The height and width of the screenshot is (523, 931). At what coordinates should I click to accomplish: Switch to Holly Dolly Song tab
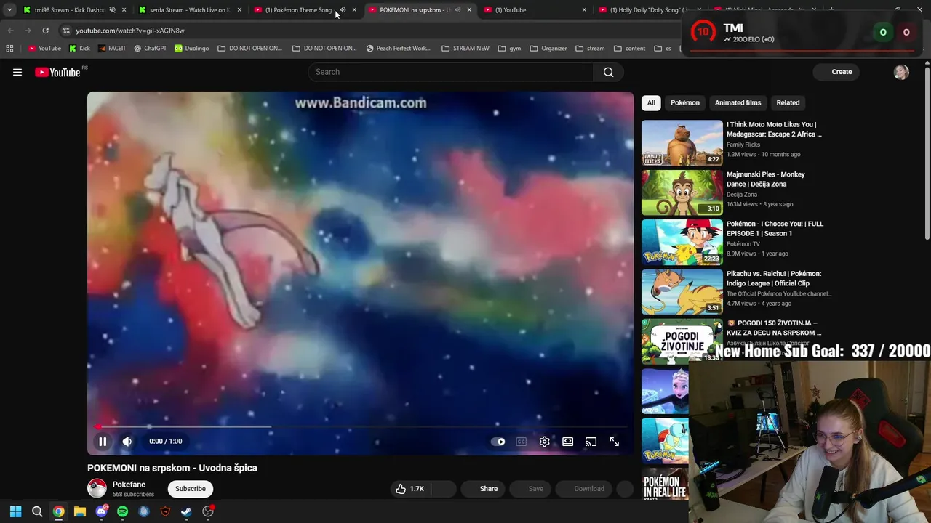[x=651, y=10]
